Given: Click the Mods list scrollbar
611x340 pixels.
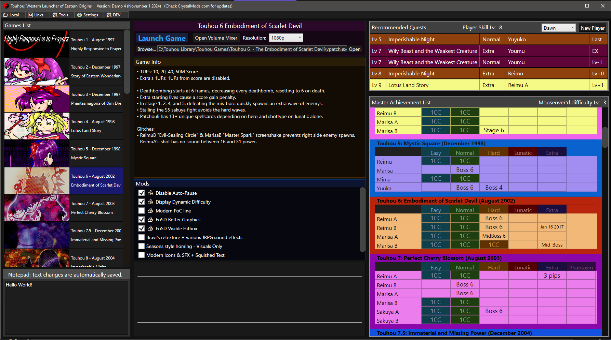Looking at the screenshot, I should pos(362,219).
